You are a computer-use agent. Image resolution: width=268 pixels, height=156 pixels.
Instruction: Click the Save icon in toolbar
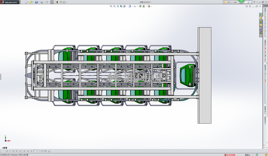[36, 2]
